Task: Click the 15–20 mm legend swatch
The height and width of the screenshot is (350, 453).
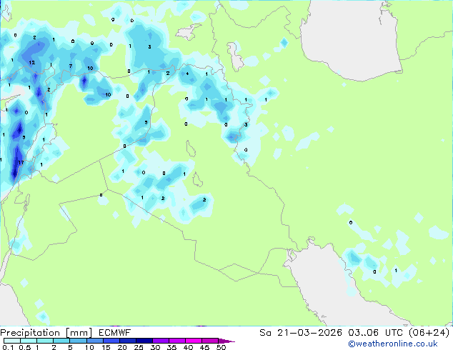Action: [111, 341]
